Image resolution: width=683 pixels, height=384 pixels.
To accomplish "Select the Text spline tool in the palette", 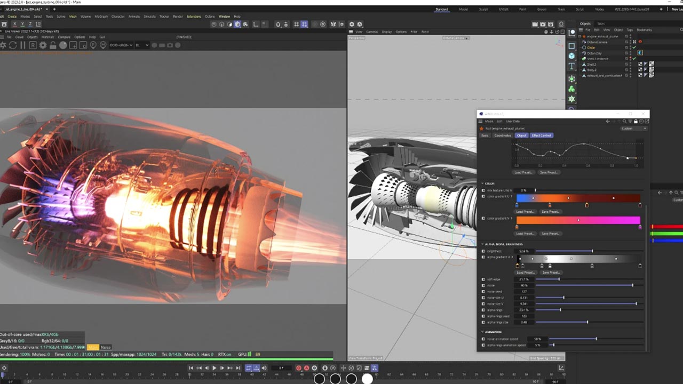I will point(571,66).
